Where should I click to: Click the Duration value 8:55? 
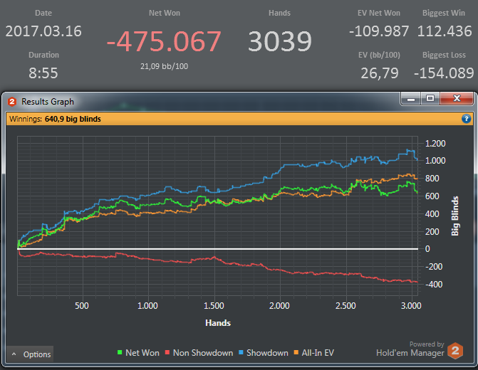pyautogui.click(x=43, y=73)
